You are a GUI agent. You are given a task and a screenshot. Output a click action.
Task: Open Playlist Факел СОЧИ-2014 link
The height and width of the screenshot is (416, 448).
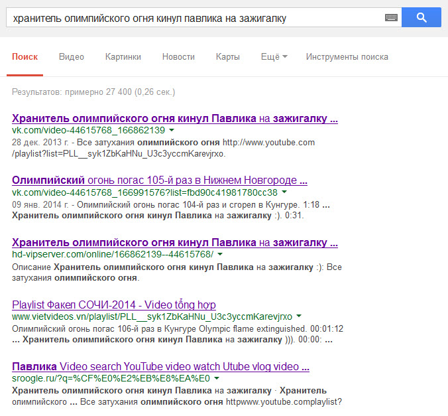point(114,305)
